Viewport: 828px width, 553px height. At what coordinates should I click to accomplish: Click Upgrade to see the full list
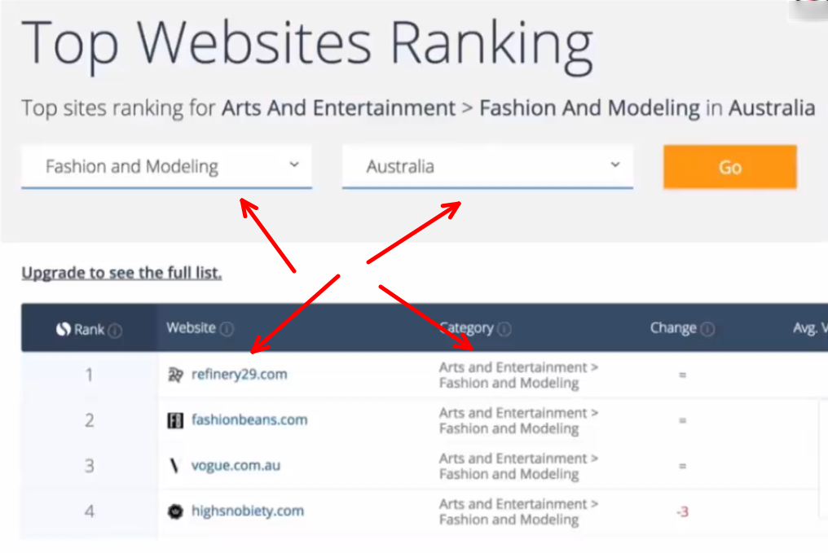pos(121,273)
